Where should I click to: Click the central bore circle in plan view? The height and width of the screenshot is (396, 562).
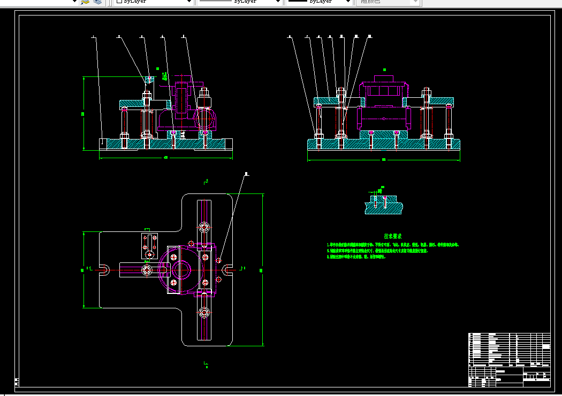182,270
